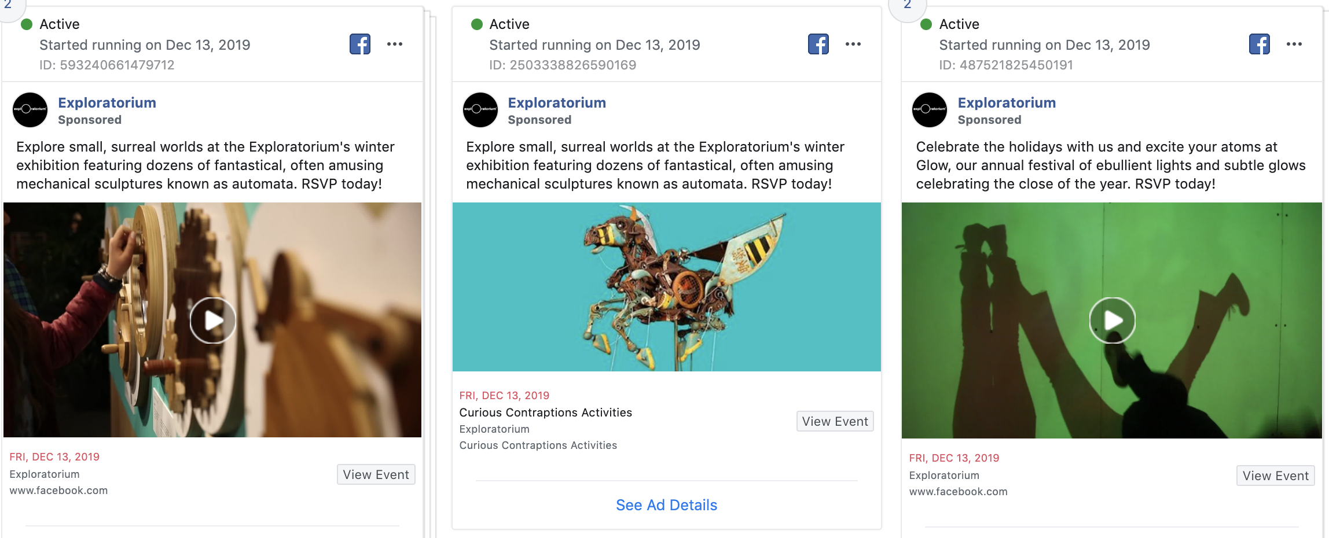The height and width of the screenshot is (538, 1329).
Task: Click View Event for Curious Contraptions Activities
Action: point(835,421)
